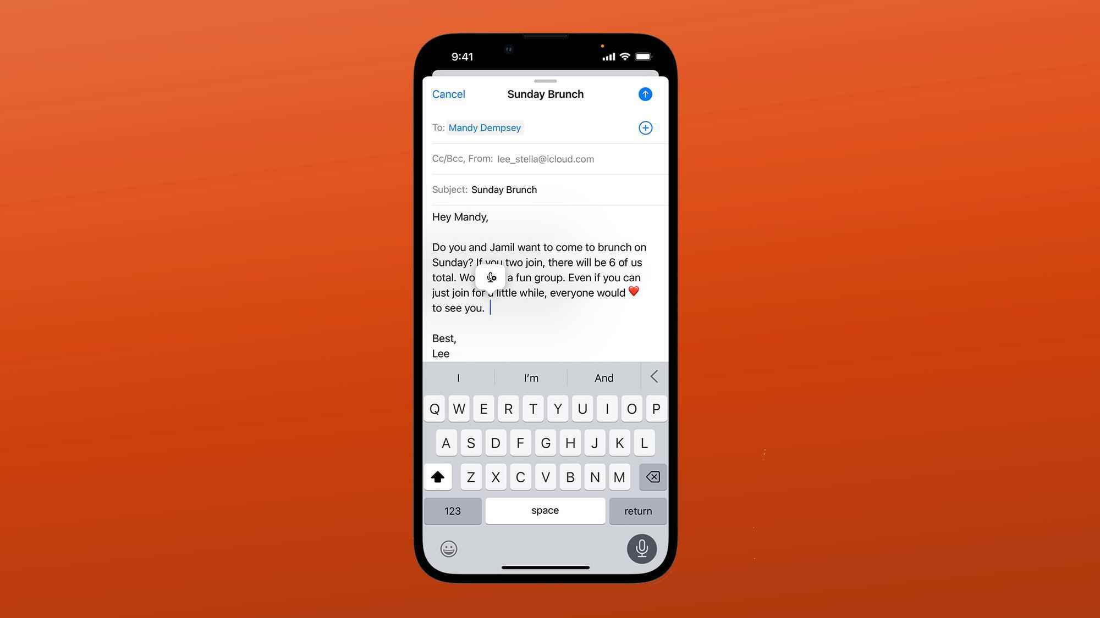Tap the shift/caps lock key
This screenshot has width=1100, height=618.
(x=438, y=477)
